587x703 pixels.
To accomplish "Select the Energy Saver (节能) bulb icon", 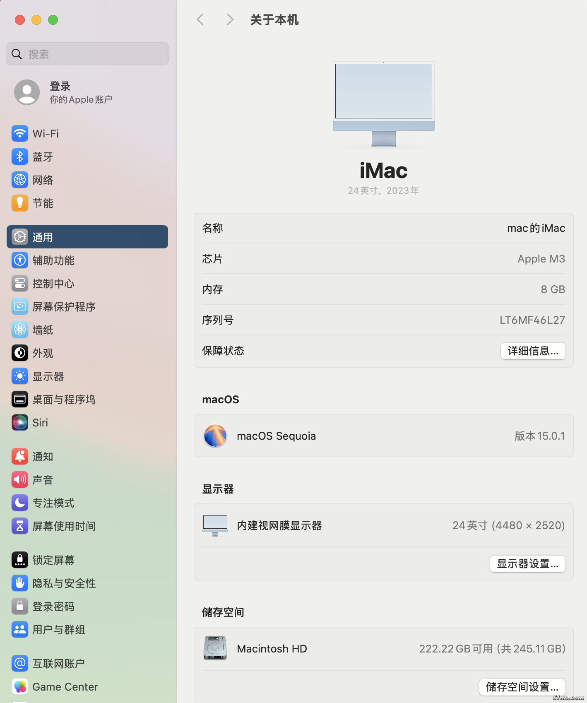I will coord(20,203).
